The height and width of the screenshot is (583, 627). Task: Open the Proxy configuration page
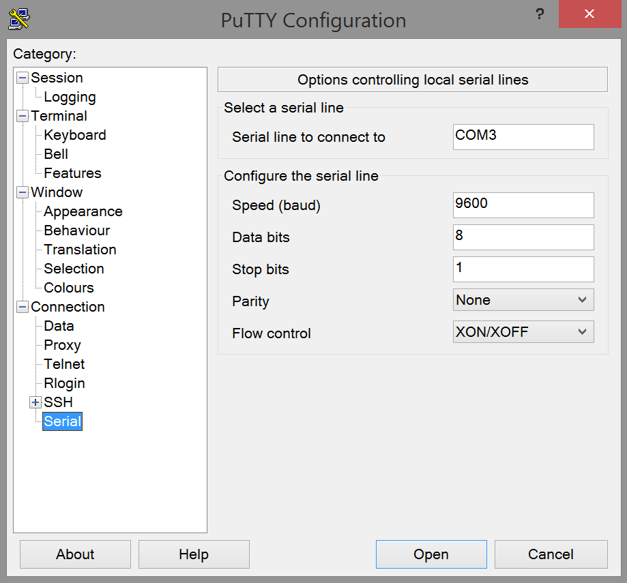(x=61, y=345)
